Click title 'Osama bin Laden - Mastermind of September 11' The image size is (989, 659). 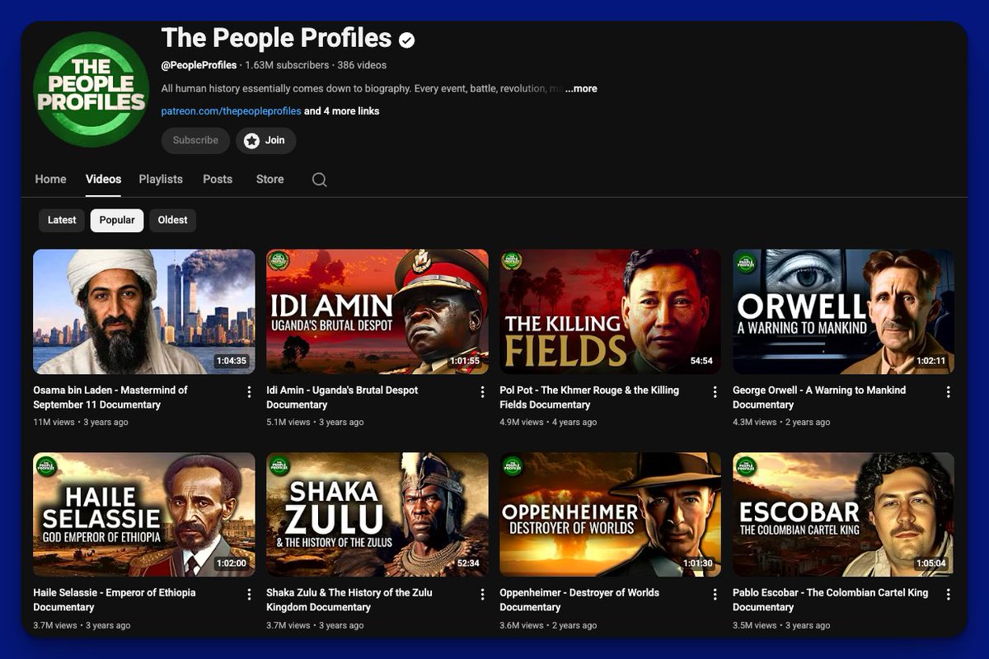pyautogui.click(x=110, y=397)
